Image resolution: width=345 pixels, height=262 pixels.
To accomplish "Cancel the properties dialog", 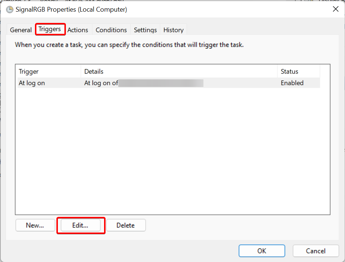I will click(316, 251).
